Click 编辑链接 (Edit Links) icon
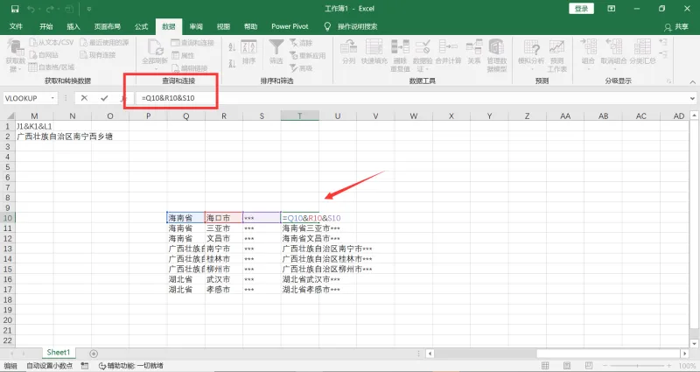Image resolution: width=700 pixels, height=372 pixels. (x=176, y=68)
